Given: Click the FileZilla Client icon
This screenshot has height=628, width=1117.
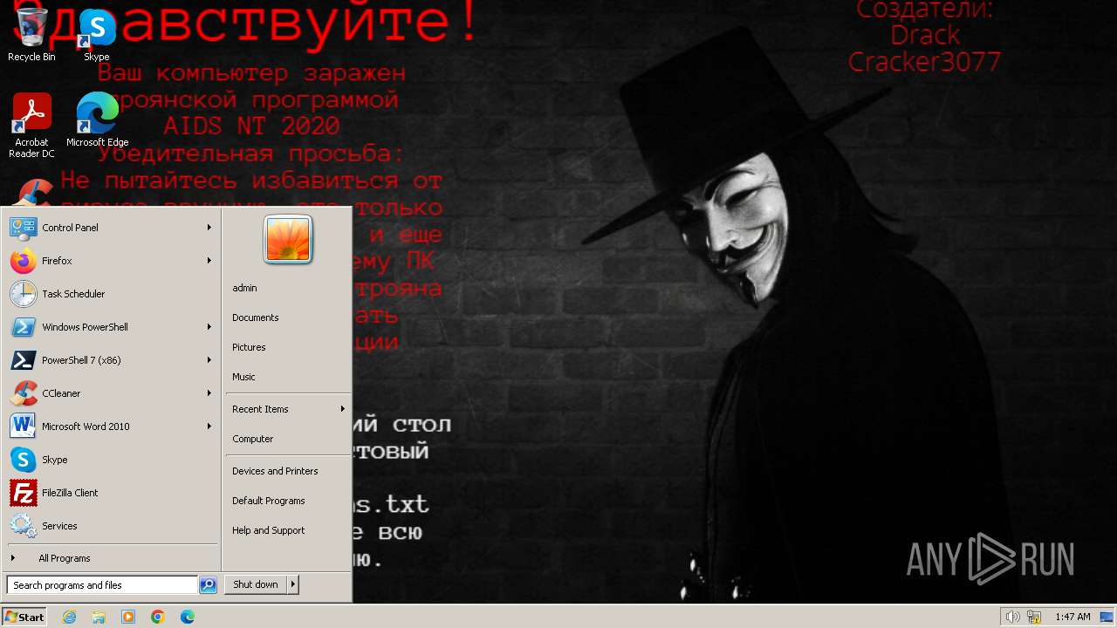Looking at the screenshot, I should pos(23,493).
